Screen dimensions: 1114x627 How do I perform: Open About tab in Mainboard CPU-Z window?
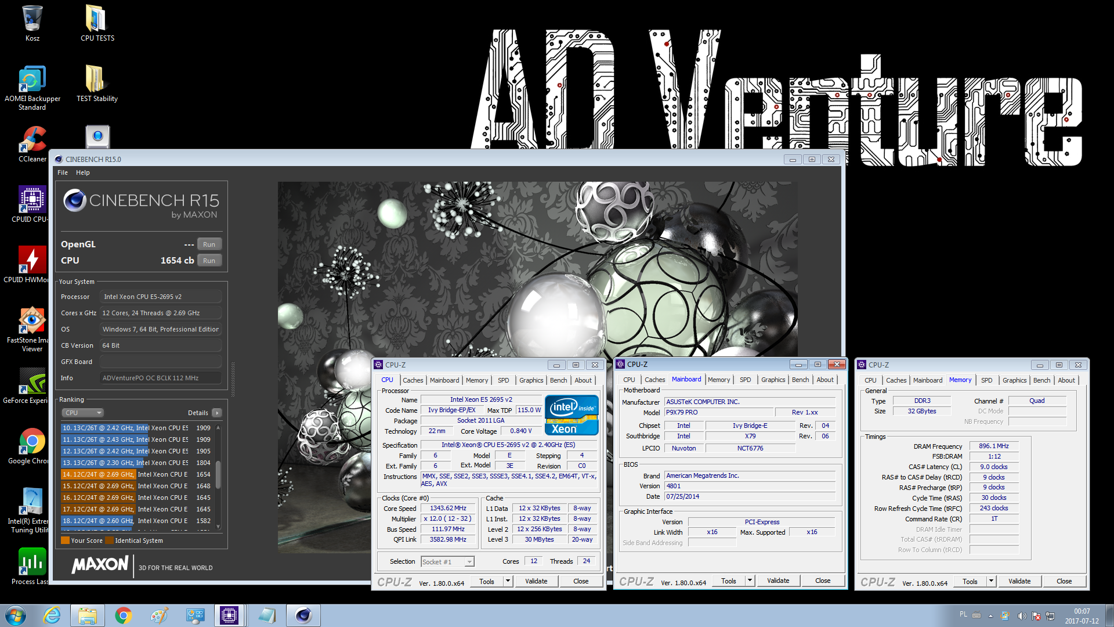click(825, 380)
